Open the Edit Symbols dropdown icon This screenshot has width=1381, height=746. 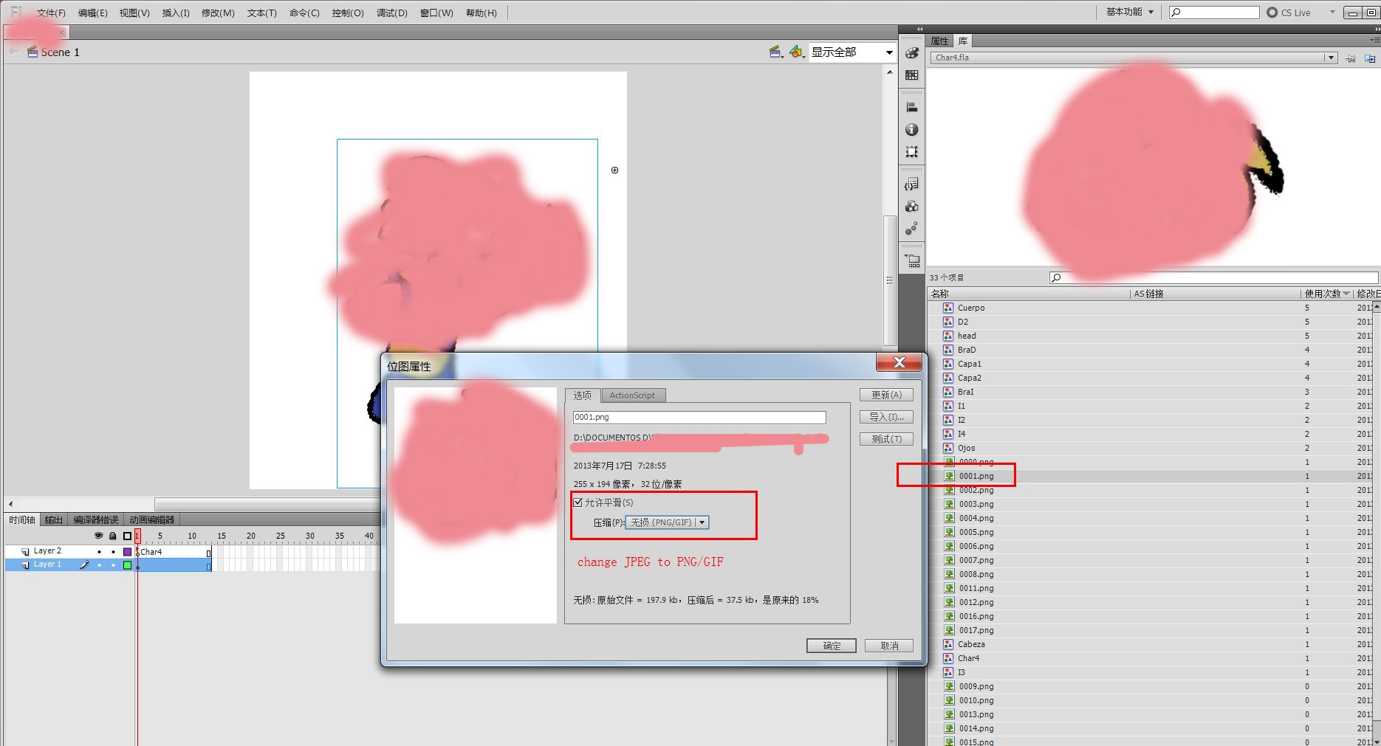coord(797,52)
